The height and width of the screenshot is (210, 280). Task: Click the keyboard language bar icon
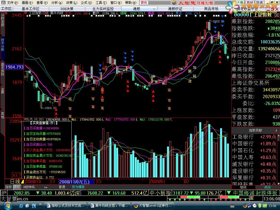232,206
